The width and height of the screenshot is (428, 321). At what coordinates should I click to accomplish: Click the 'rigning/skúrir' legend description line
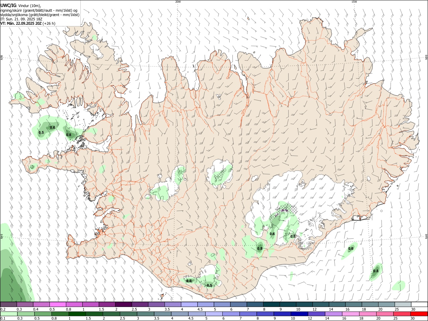point(39,10)
